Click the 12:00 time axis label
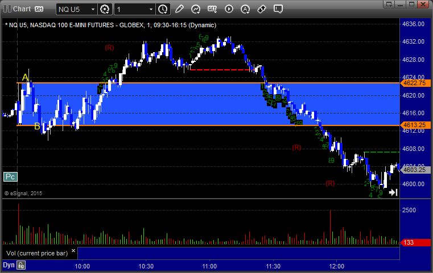433x273 pixels. pyautogui.click(x=337, y=266)
